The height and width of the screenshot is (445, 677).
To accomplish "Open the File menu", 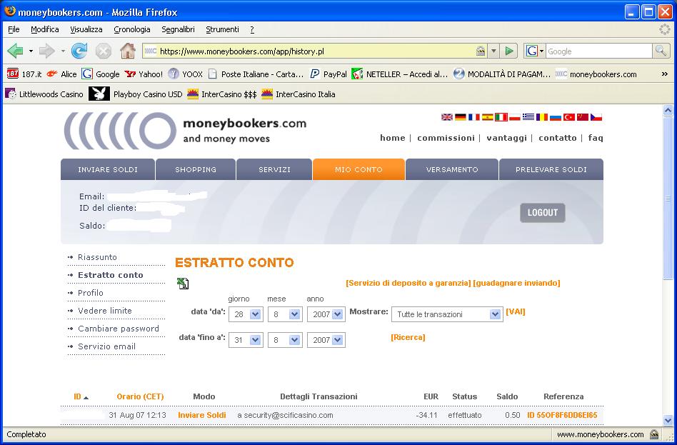I will [x=14, y=29].
